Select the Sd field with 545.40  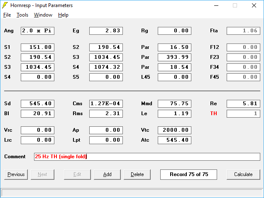tap(37, 104)
